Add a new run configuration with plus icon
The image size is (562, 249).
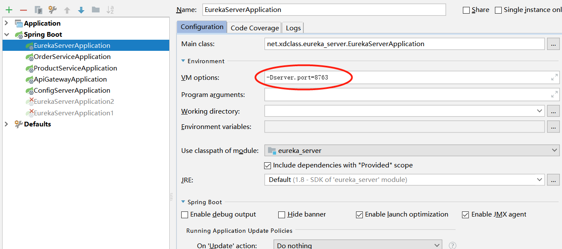pos(9,10)
